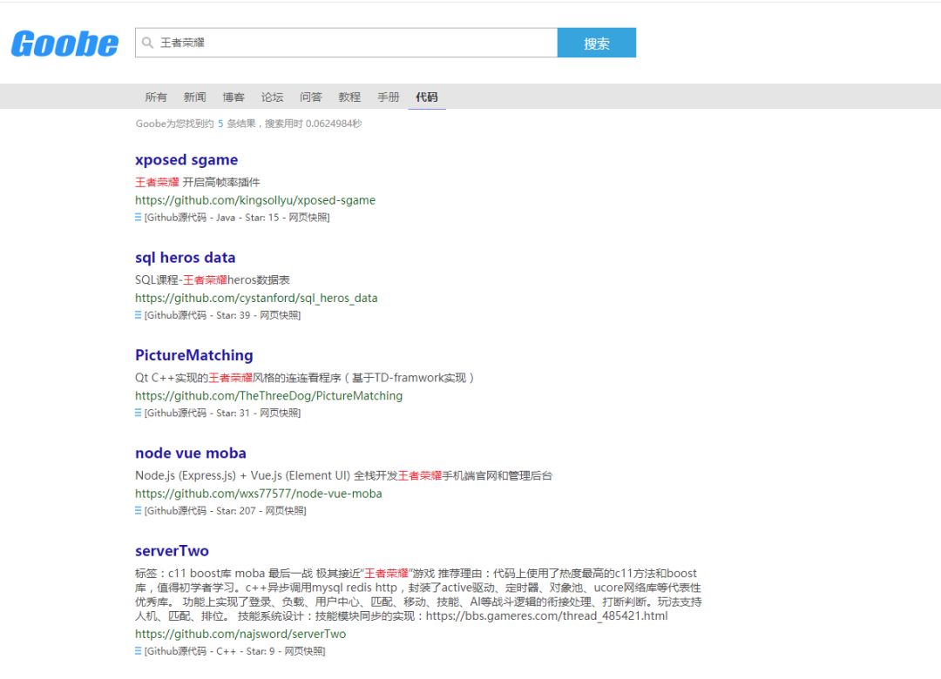This screenshot has height=679, width=941.
Task: Open the cystanford/sql_heros_data GitHub URL
Action: (256, 298)
